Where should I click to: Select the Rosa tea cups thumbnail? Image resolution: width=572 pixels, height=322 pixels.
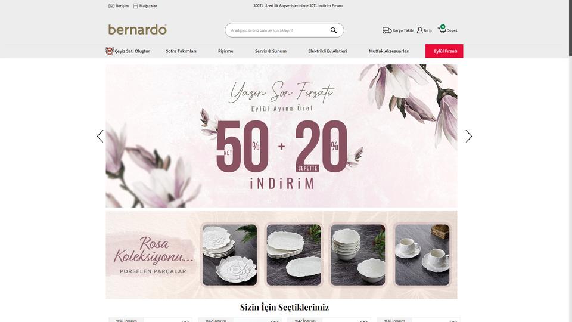click(x=422, y=255)
